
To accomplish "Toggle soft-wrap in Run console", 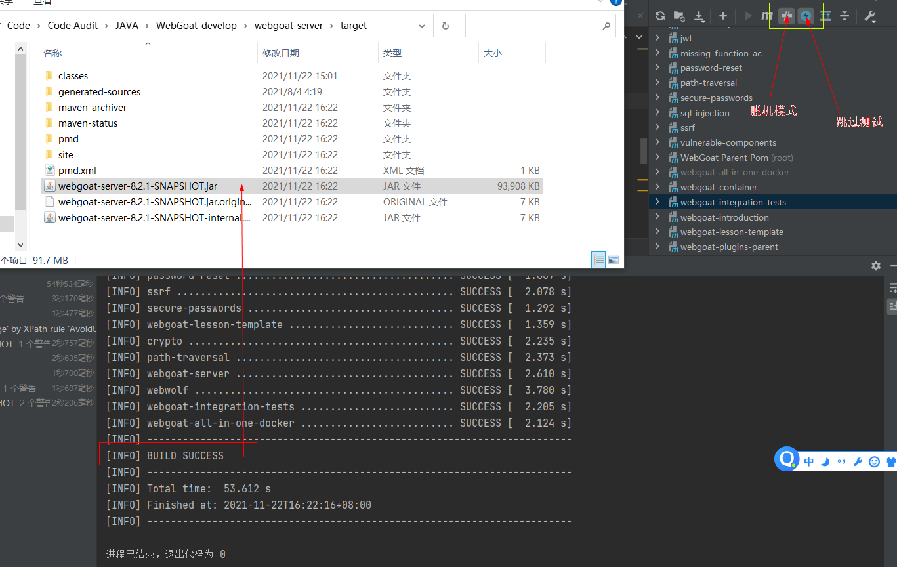I will [892, 288].
